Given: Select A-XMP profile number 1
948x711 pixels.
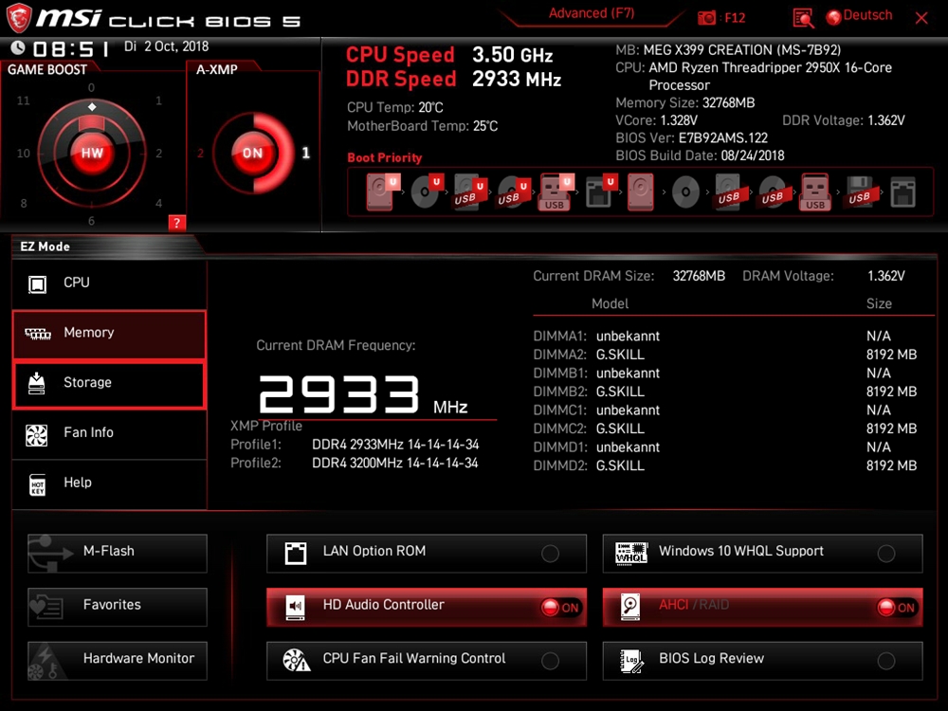Looking at the screenshot, I should 306,153.
